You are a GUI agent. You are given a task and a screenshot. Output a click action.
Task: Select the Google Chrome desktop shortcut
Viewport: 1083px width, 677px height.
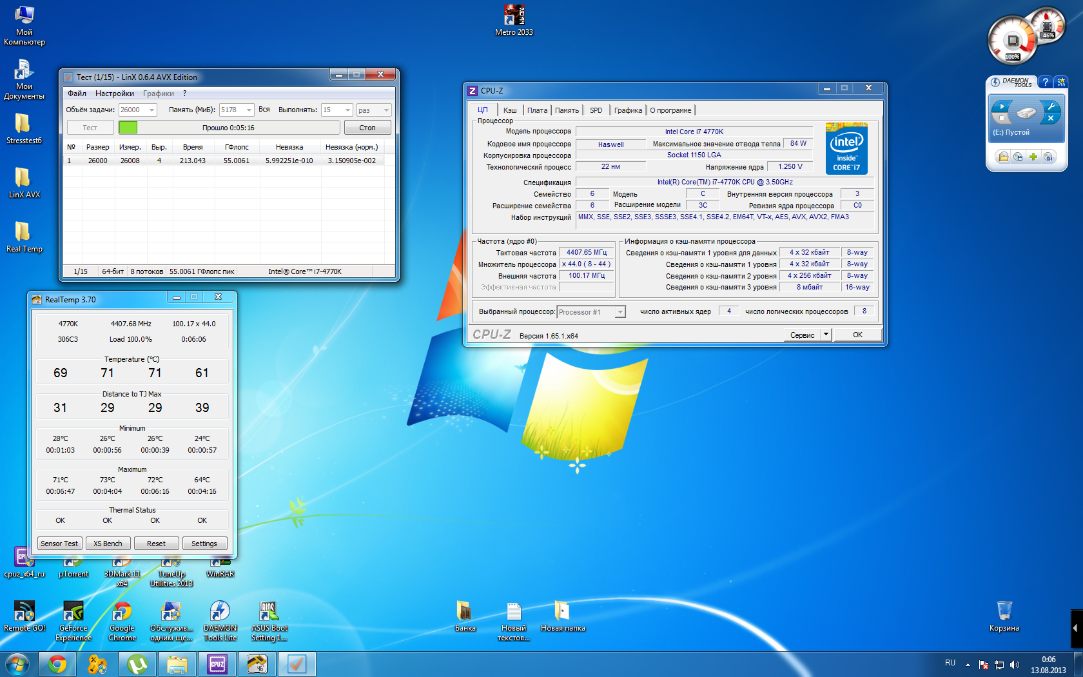(x=122, y=621)
